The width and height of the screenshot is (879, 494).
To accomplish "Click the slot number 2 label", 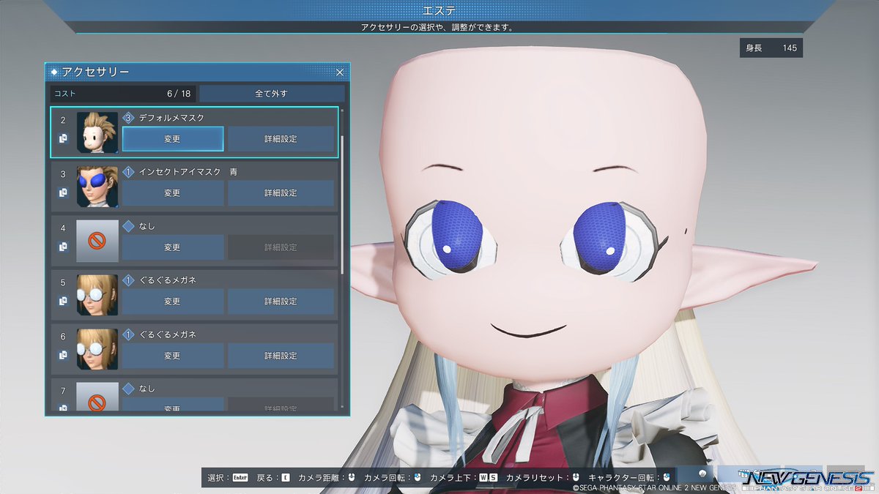I will tap(63, 120).
